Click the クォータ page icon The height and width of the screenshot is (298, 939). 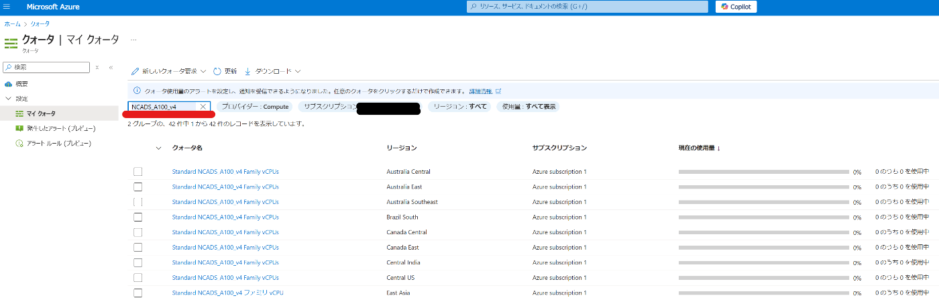pos(11,43)
